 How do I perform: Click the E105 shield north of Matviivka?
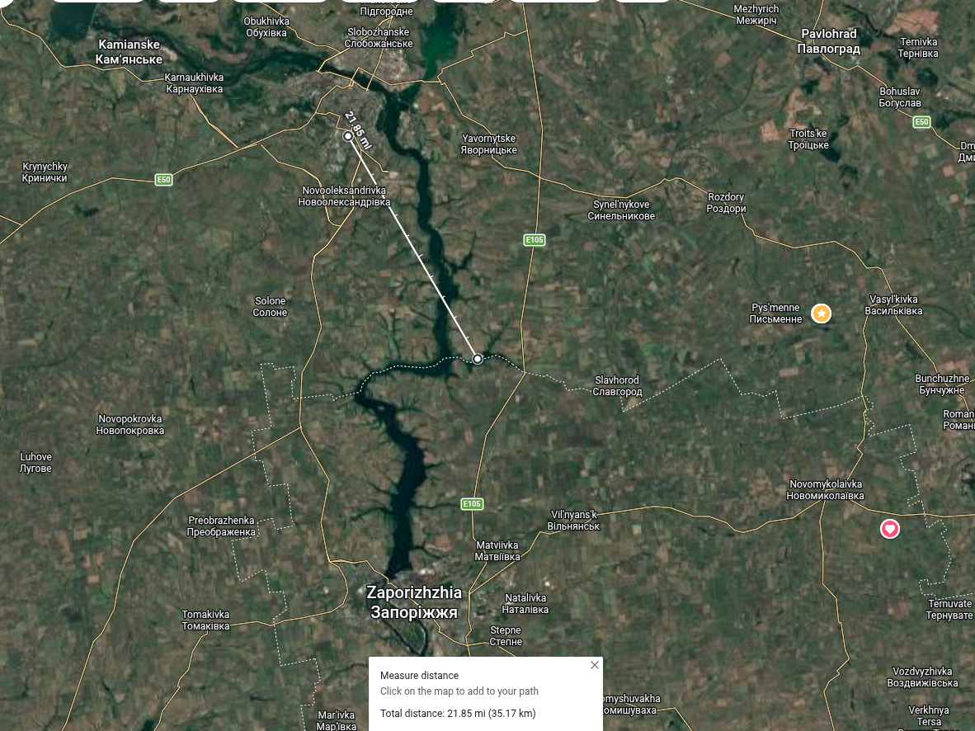(x=472, y=504)
